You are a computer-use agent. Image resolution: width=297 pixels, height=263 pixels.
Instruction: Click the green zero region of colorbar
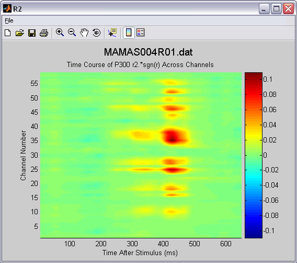[x=254, y=155]
